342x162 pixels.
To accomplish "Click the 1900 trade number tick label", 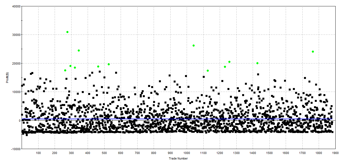I will click(335, 152).
